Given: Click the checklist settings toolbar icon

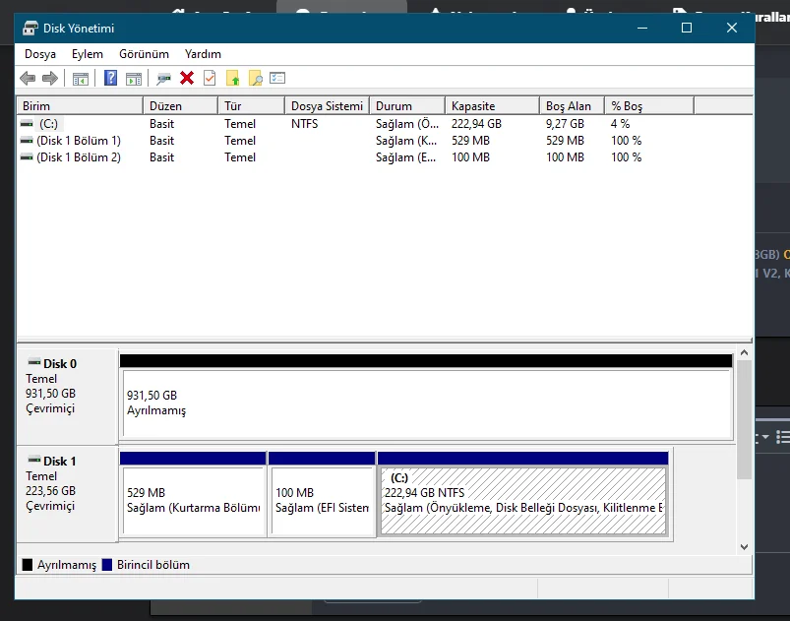Looking at the screenshot, I should (277, 78).
